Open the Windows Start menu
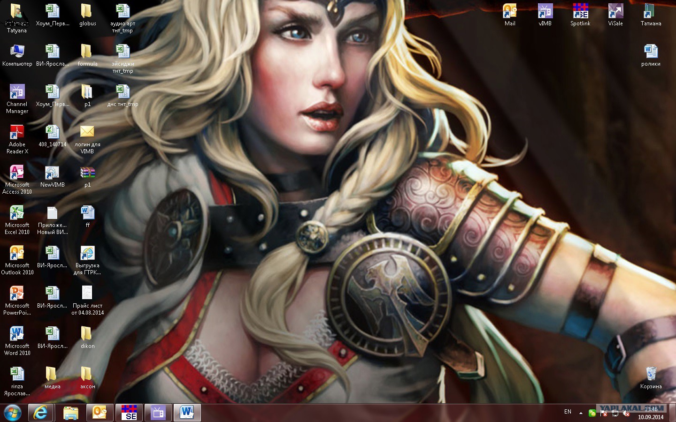The height and width of the screenshot is (422, 676). click(x=13, y=413)
